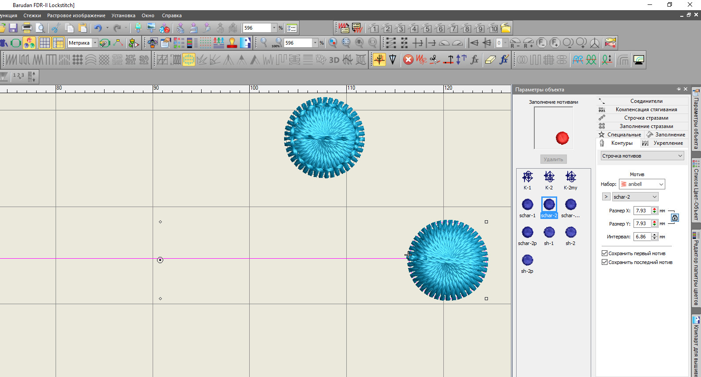Open the 'Метрика' units dropdown
Image resolution: width=701 pixels, height=377 pixels.
[95, 43]
